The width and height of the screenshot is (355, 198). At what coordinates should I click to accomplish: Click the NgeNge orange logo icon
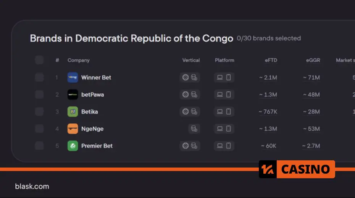click(x=73, y=129)
